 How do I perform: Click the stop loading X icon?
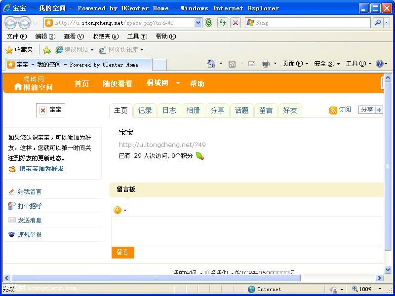pos(236,23)
